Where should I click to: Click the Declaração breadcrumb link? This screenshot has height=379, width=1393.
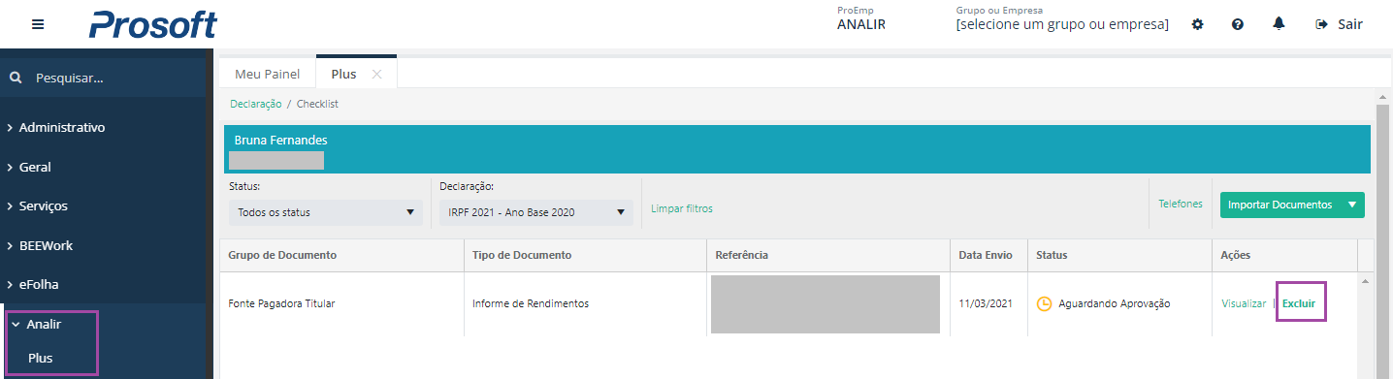pyautogui.click(x=256, y=104)
